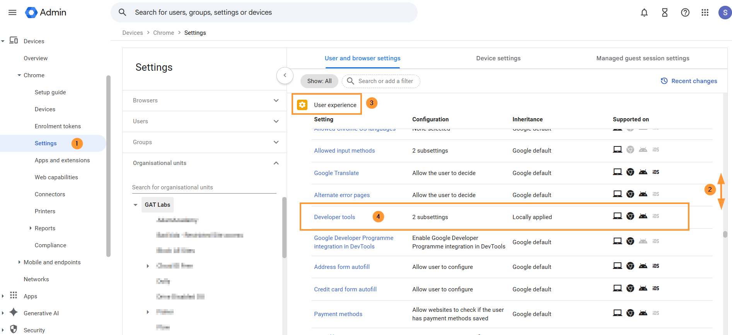The height and width of the screenshot is (335, 732).
Task: Click the magnifier icon in the top search bar
Action: (x=123, y=12)
